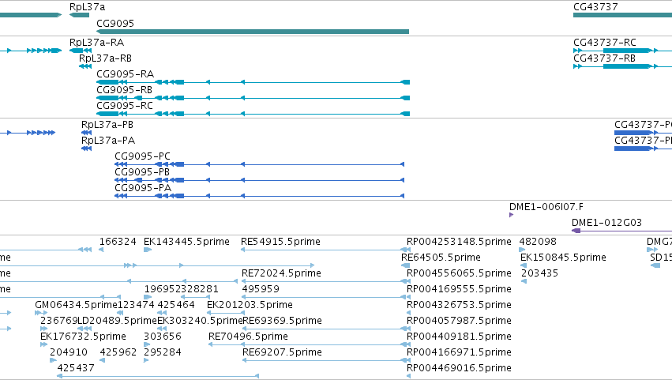Select the RP004556065.5prime label

tap(459, 273)
